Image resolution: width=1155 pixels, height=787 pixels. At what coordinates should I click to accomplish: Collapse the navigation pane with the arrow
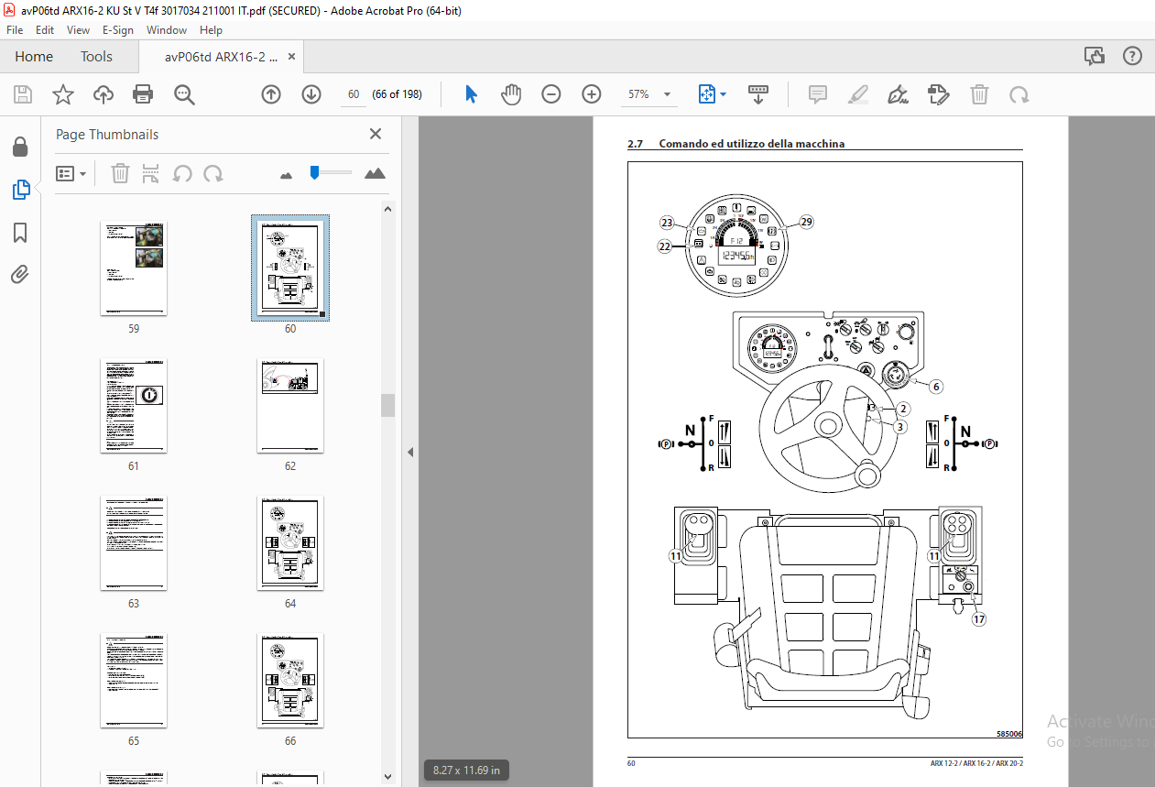[410, 452]
